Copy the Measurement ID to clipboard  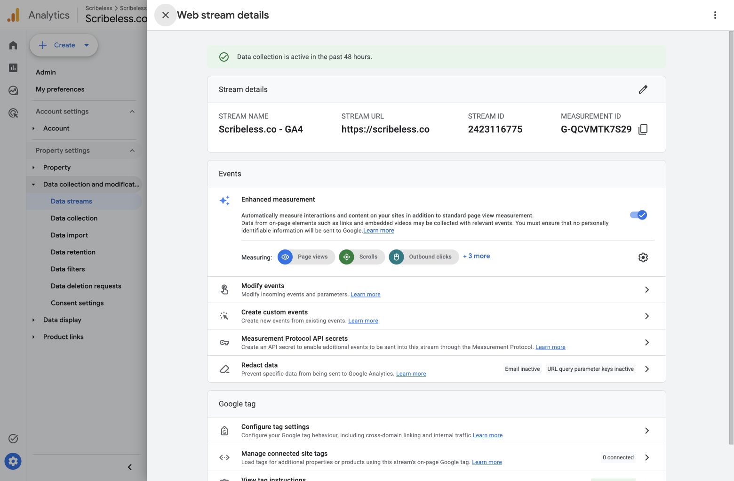click(x=643, y=129)
